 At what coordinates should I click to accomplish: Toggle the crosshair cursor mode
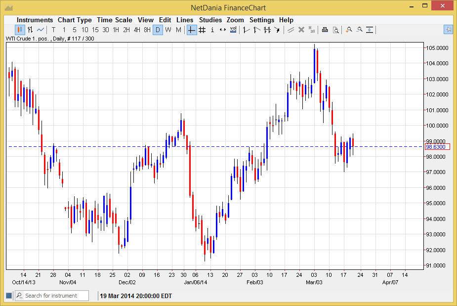pos(191,30)
